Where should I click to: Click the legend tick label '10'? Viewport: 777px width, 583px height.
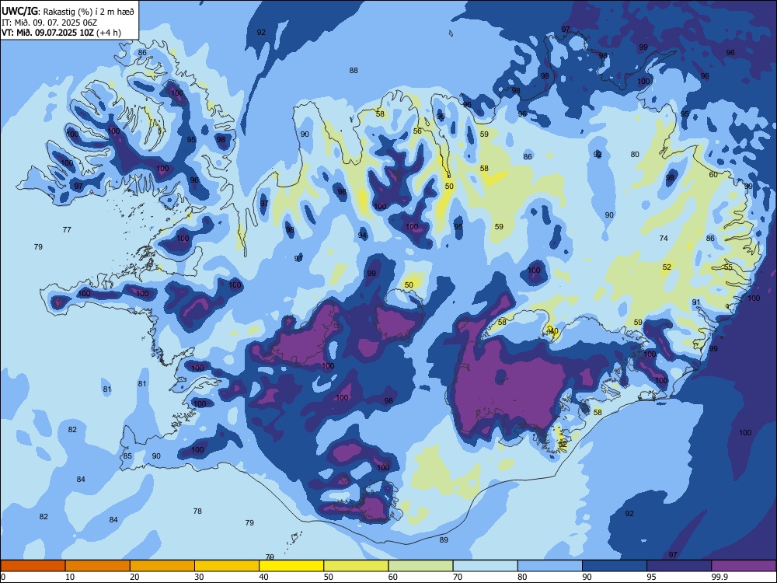(x=71, y=577)
